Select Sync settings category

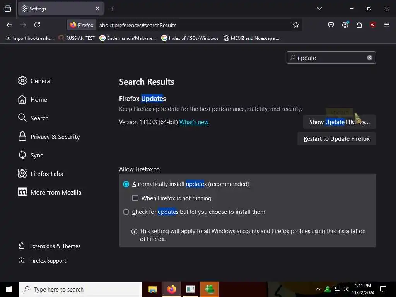coord(31,155)
